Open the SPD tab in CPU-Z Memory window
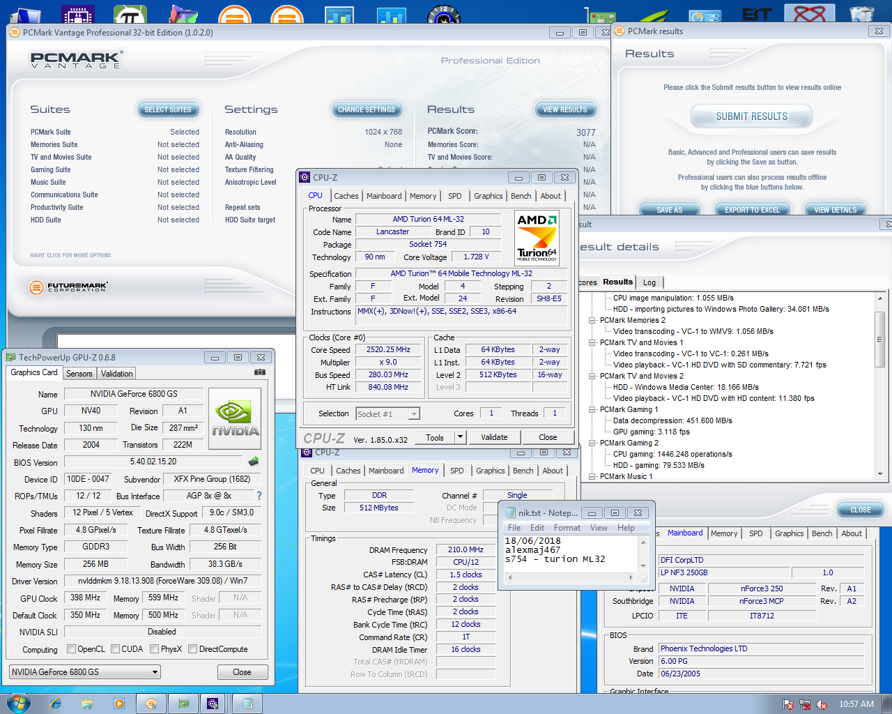 point(456,471)
